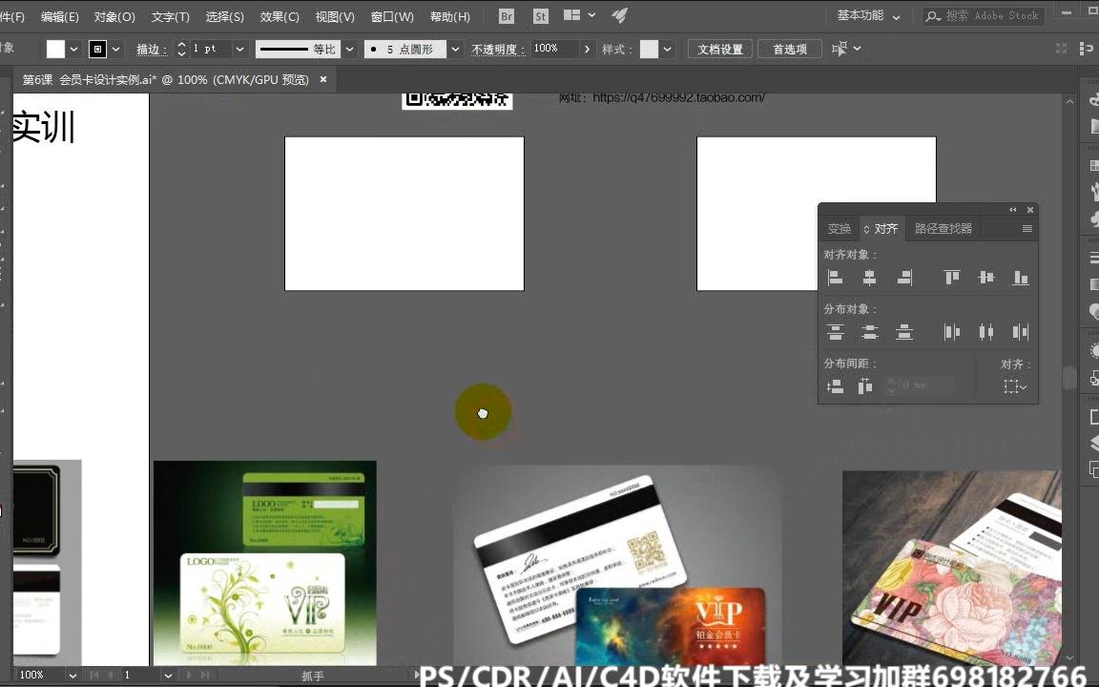Align selected objects by left edges
The width and height of the screenshot is (1099, 687).
836,277
